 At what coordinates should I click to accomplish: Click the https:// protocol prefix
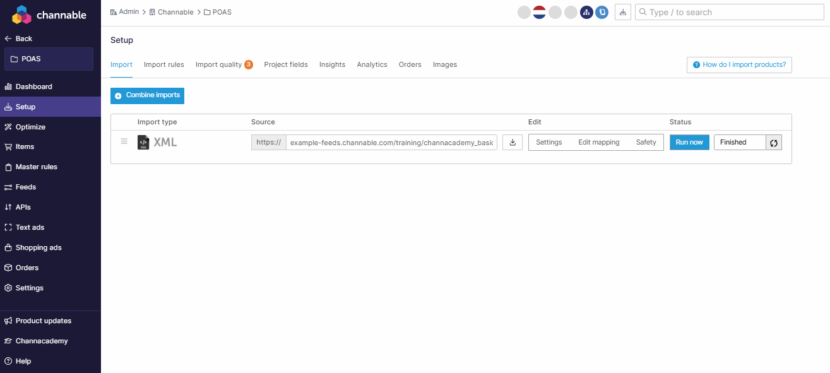click(x=269, y=142)
